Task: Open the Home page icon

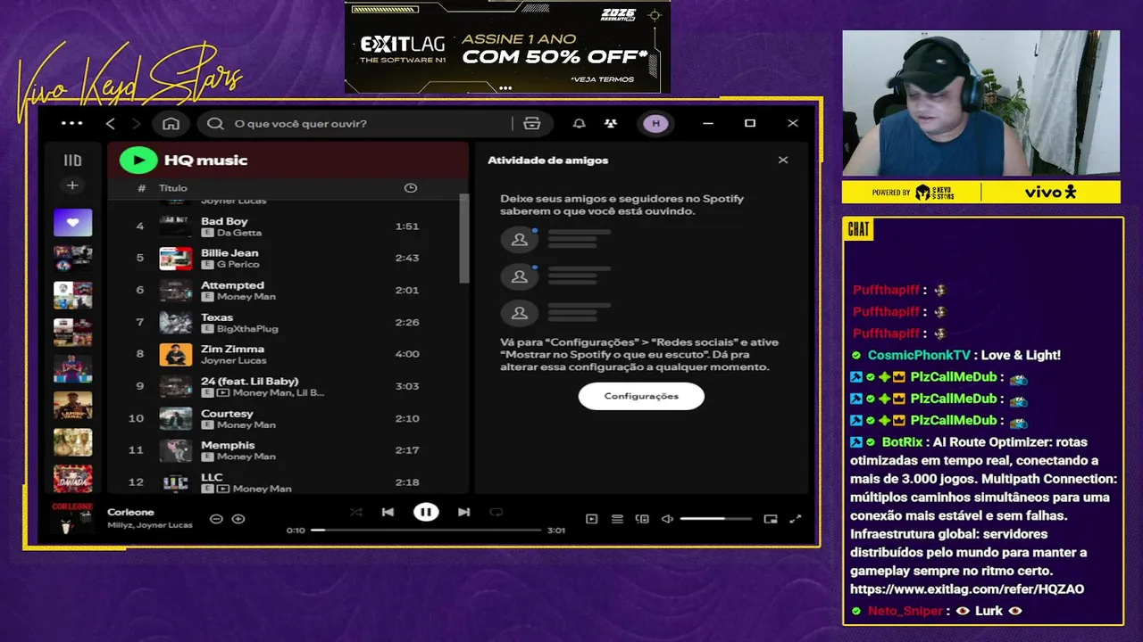Action: pos(171,123)
